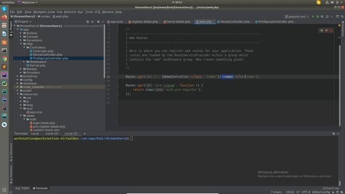
Task: Click the green Debug bug icon
Action: 318,17
